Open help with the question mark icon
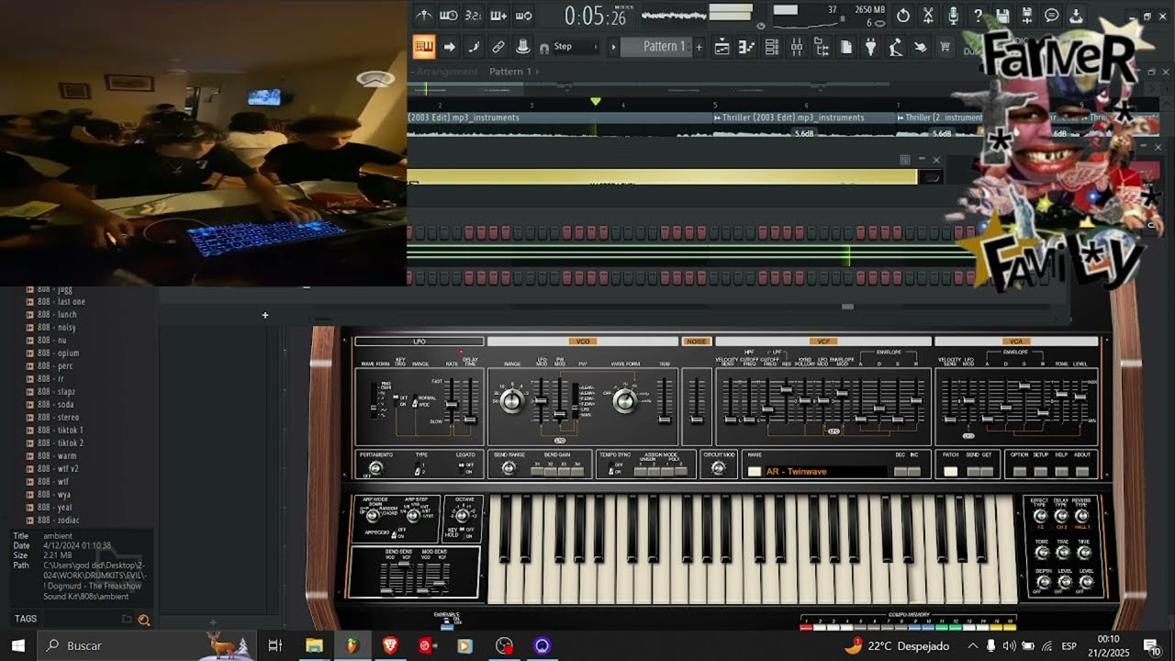1175x661 pixels. tap(978, 16)
